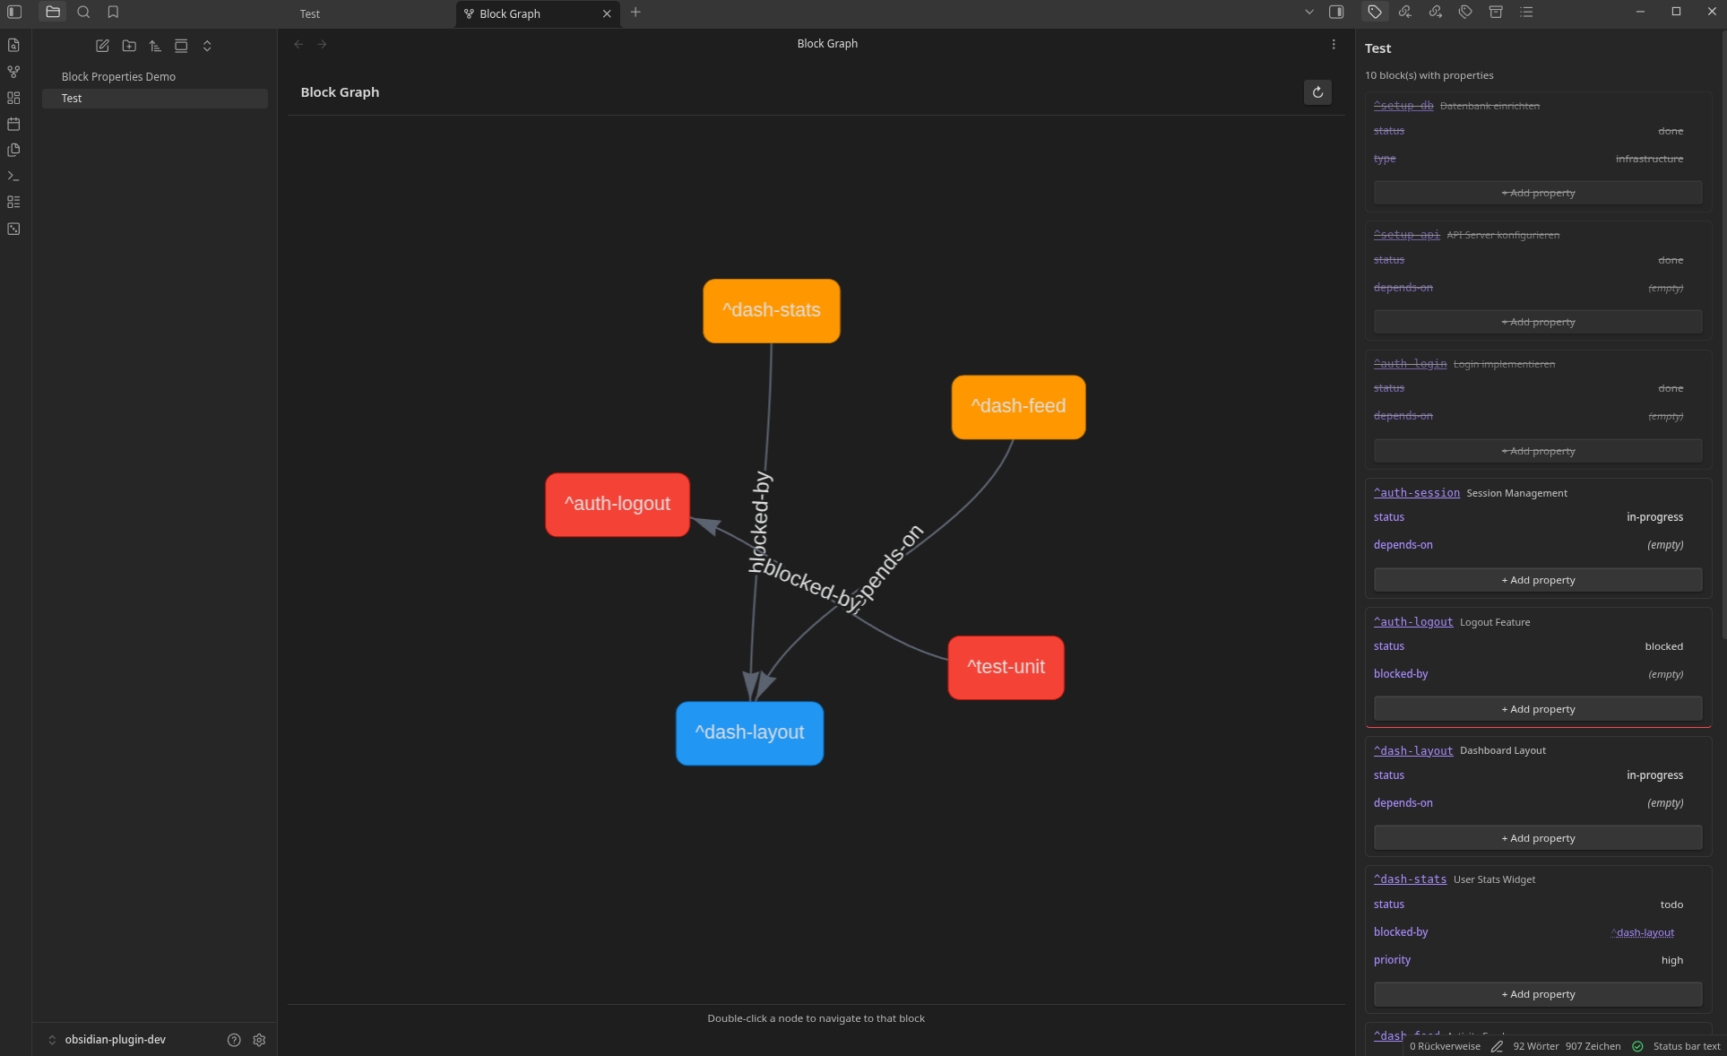Toggle auto-reveal current file in explorer
This screenshot has height=1056, width=1727.
(181, 46)
